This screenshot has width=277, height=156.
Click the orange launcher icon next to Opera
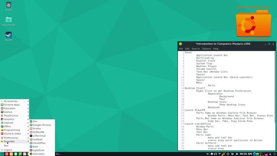[11, 154]
